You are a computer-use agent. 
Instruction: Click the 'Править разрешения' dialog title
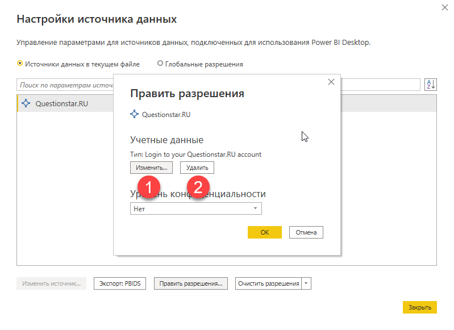pyautogui.click(x=188, y=94)
